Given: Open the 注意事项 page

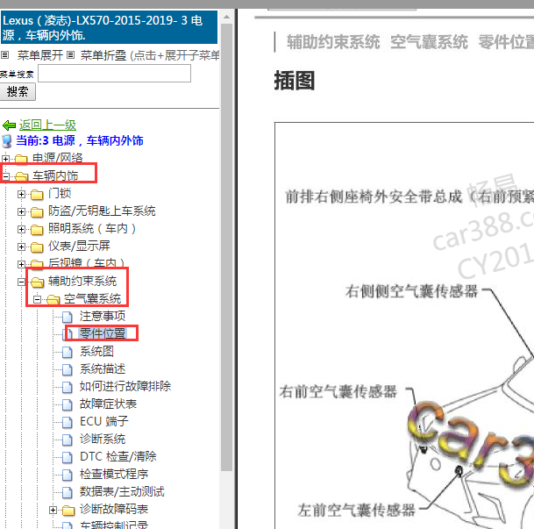Looking at the screenshot, I should [103, 316].
